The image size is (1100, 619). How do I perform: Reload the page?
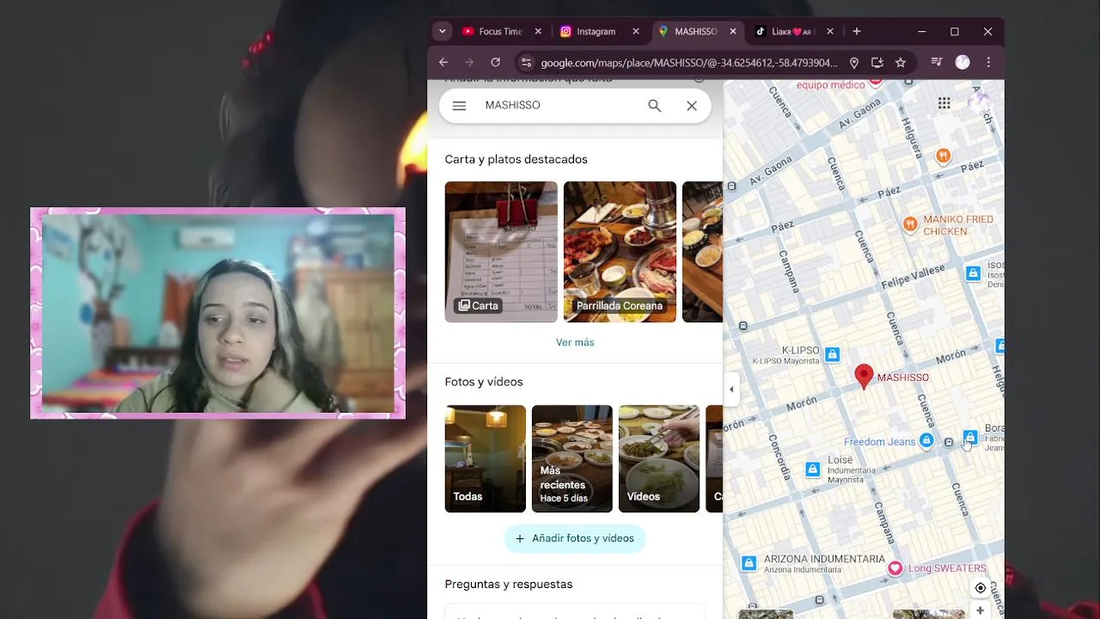pyautogui.click(x=495, y=62)
